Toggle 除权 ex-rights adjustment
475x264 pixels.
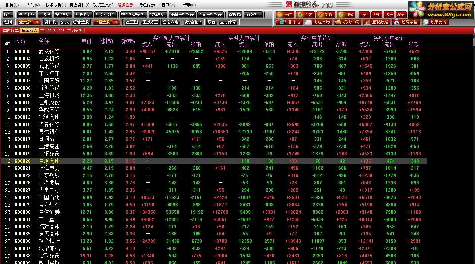pos(325,15)
